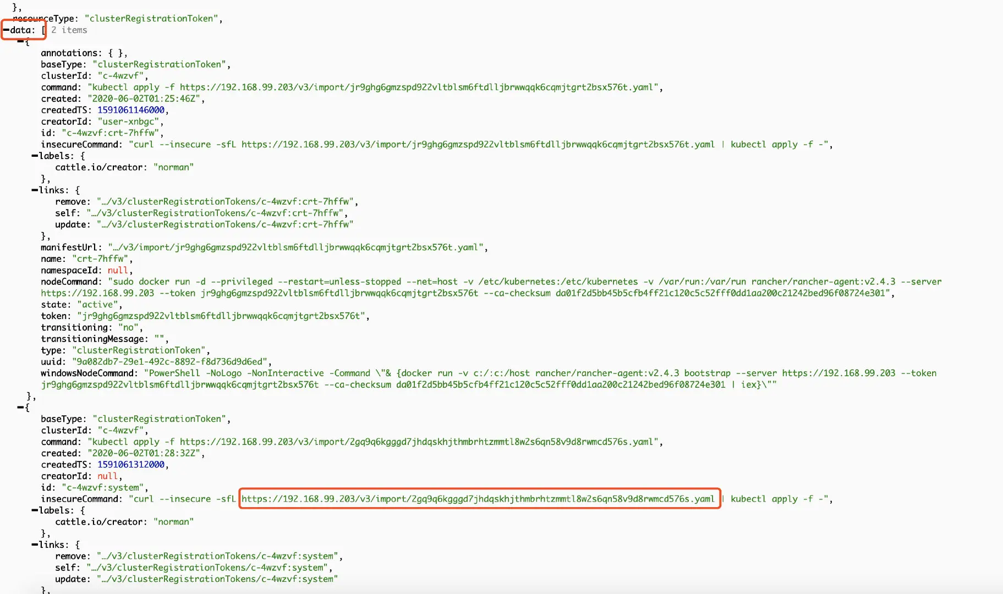Collapse the data array toggle
Image resolution: width=1003 pixels, height=594 pixels.
(x=6, y=30)
